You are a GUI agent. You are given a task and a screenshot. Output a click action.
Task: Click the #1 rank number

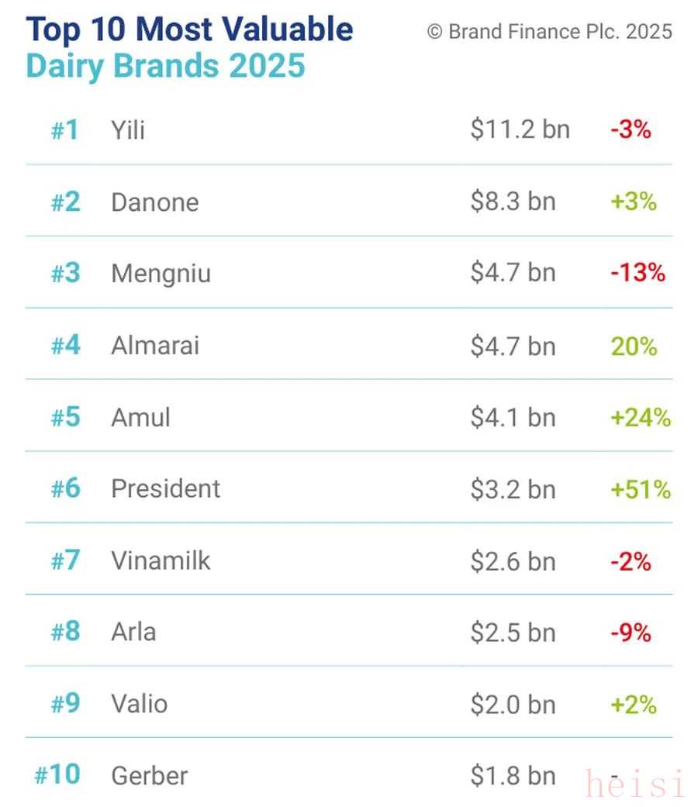tap(65, 130)
